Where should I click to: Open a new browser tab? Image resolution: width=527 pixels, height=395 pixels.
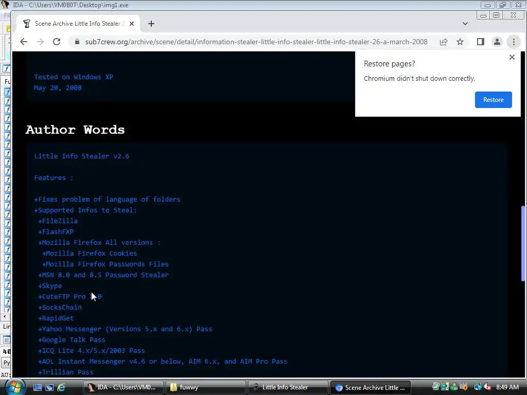tap(151, 24)
